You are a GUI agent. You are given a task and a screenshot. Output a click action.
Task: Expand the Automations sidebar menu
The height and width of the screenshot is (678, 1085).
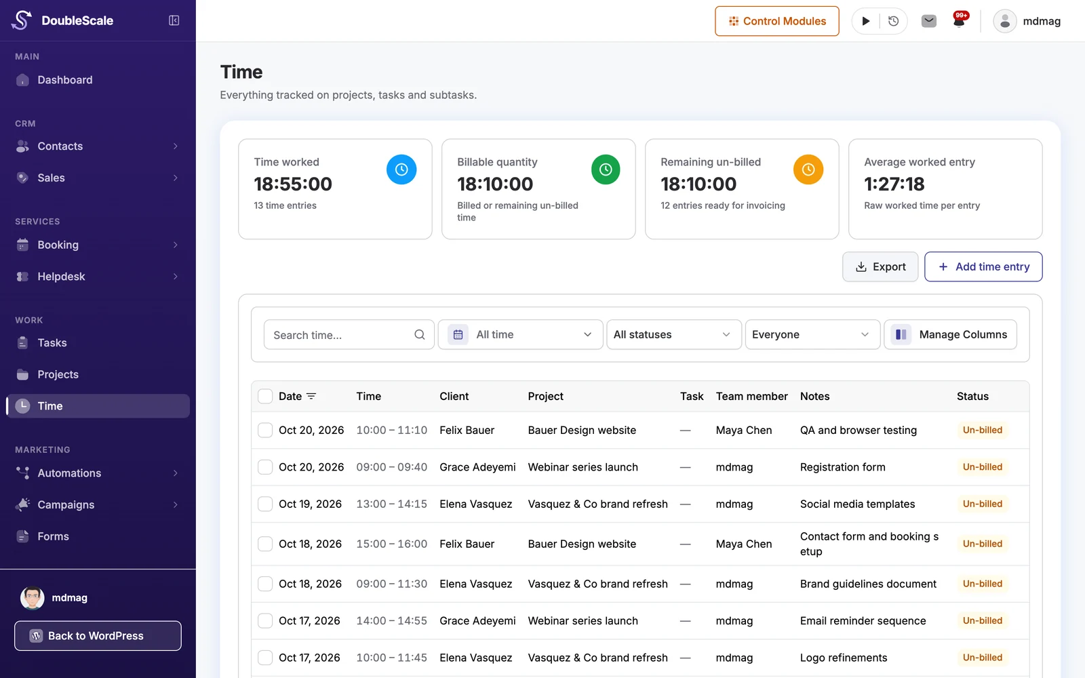click(x=98, y=473)
